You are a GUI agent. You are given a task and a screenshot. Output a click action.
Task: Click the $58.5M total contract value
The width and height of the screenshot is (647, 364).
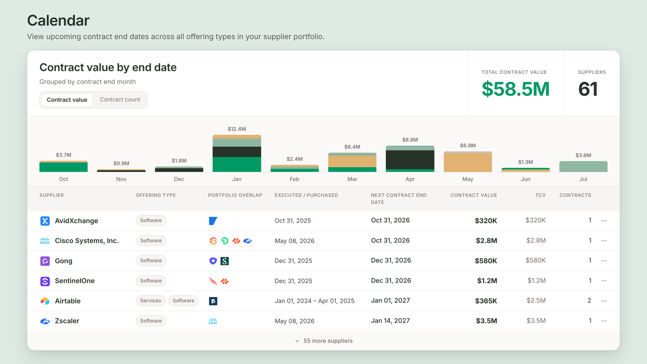(x=516, y=89)
